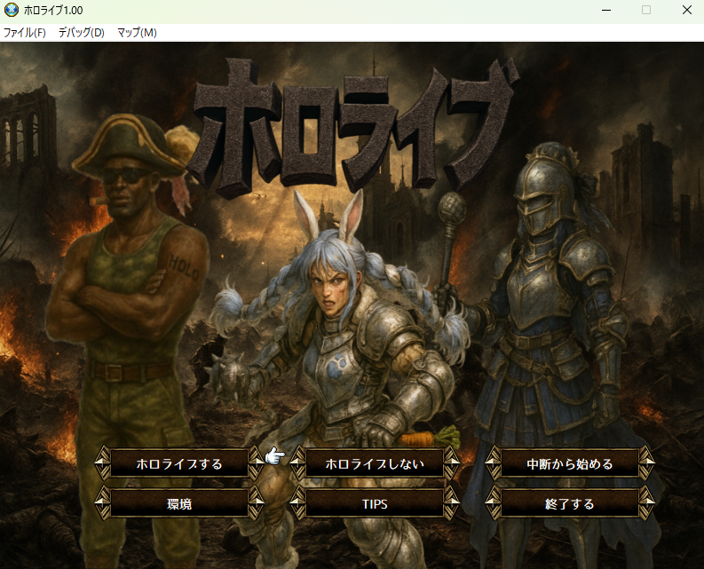Open the デバッグ(D) menu
Screen dimensions: 704x569
(82, 33)
